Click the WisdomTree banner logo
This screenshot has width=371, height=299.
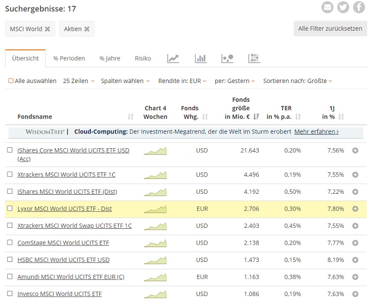click(x=45, y=131)
